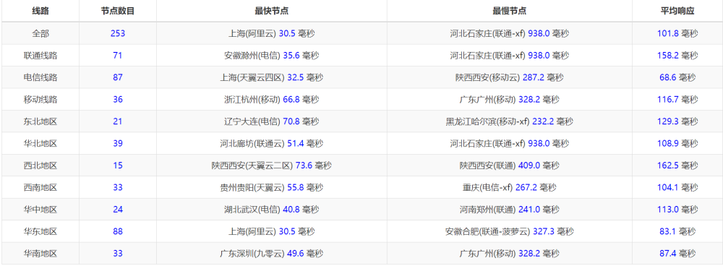
Task: Click 广东深圳(九零云) 49.6 毫秒 cell
Action: (x=272, y=254)
